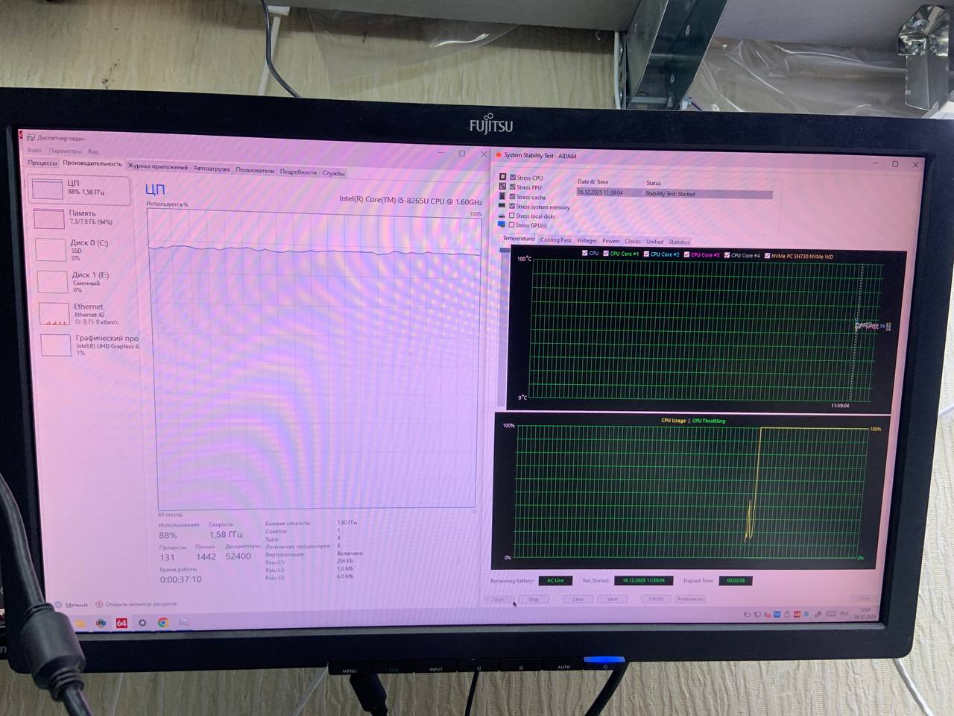Switch to the Processes tab in Task Manager

coord(42,163)
